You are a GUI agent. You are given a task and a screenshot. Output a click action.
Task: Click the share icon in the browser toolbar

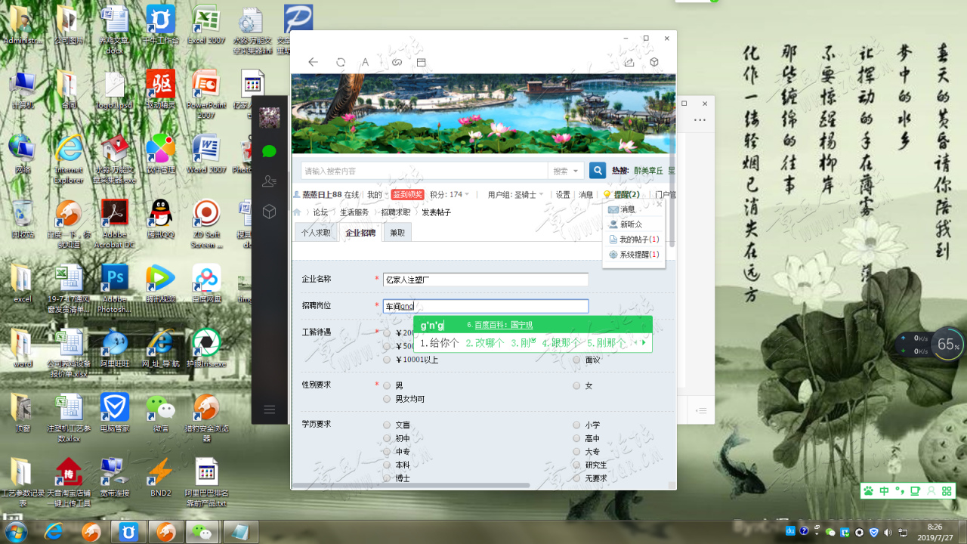(x=629, y=62)
